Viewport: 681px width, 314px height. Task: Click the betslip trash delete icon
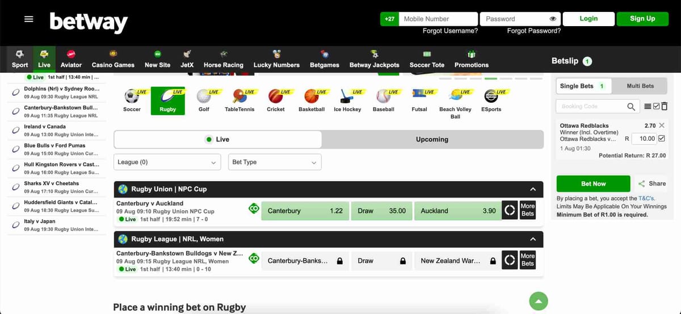coord(665,106)
